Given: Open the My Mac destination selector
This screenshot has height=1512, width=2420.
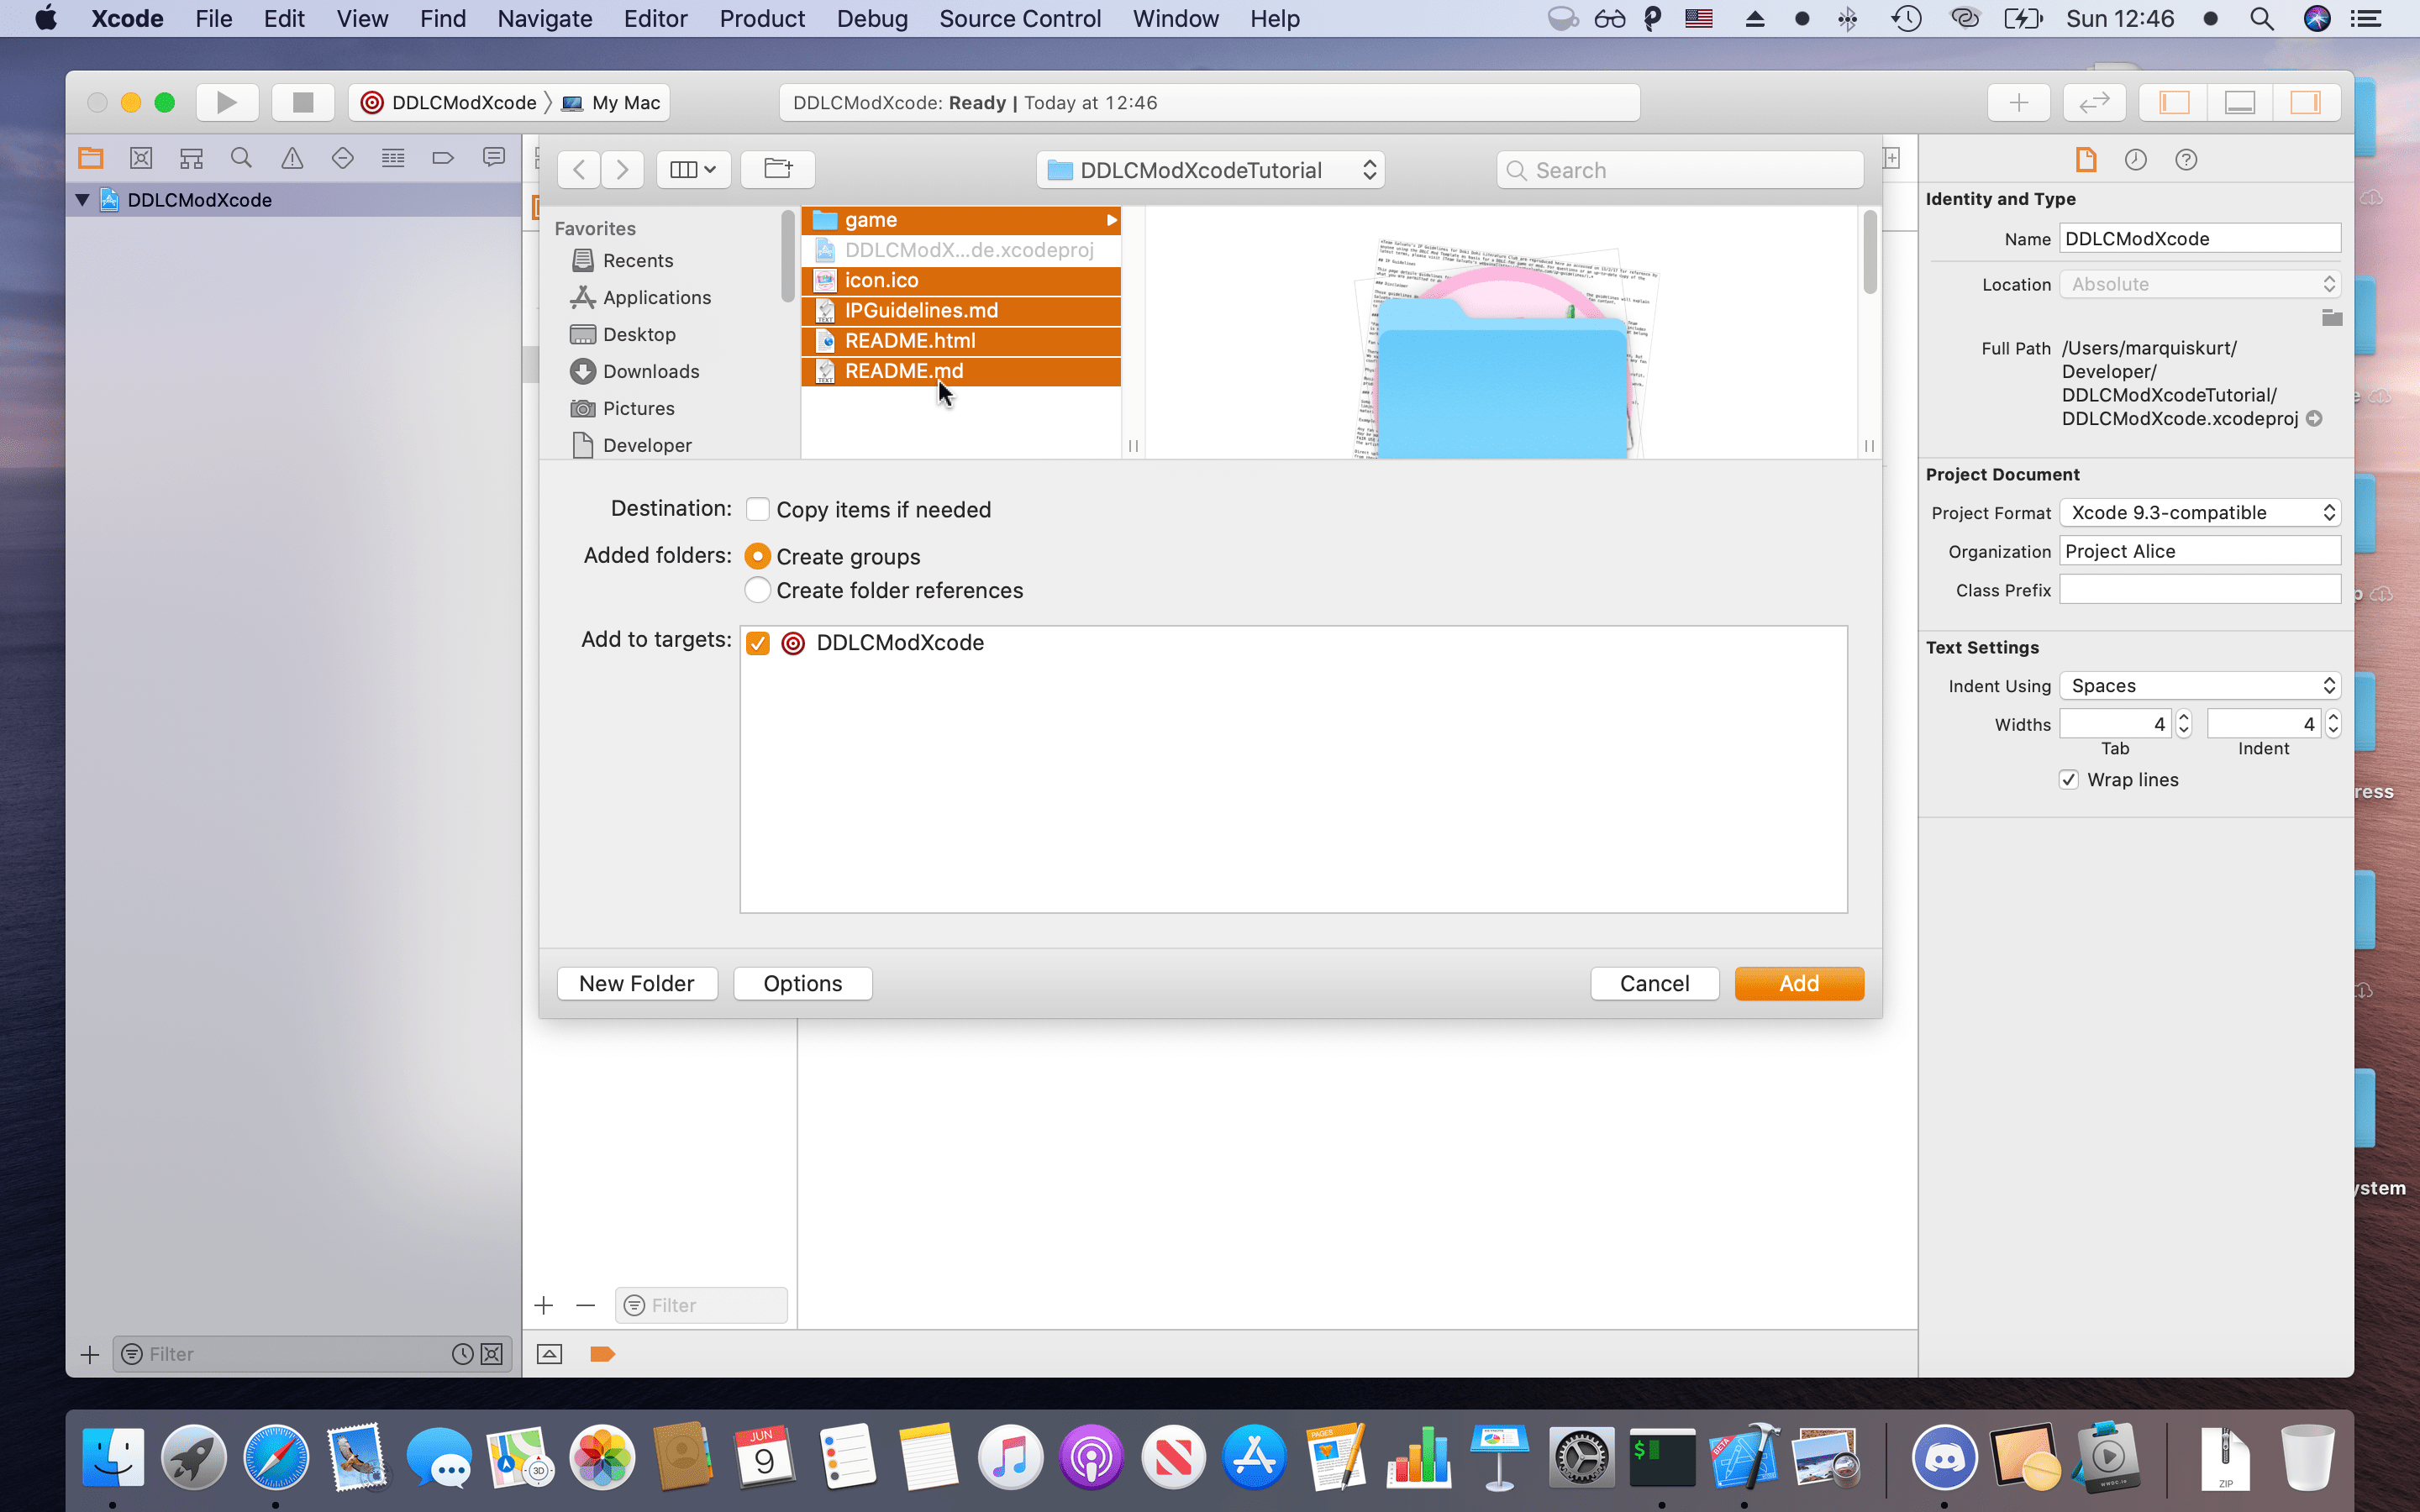Looking at the screenshot, I should tap(612, 102).
